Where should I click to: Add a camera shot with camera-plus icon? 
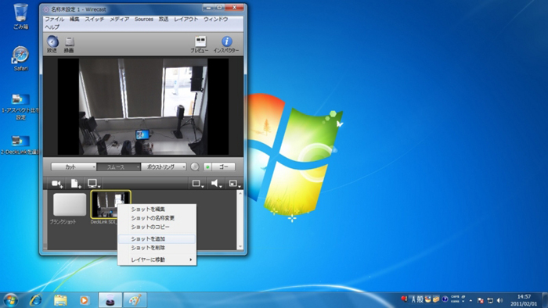(x=57, y=184)
